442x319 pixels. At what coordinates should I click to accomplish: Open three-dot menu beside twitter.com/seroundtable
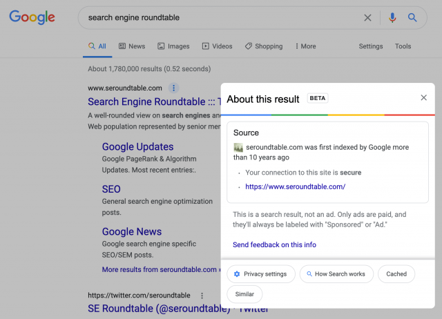(202, 296)
